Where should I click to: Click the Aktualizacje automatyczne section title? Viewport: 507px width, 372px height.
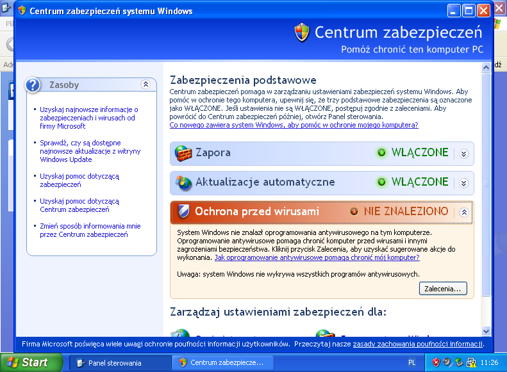(265, 182)
